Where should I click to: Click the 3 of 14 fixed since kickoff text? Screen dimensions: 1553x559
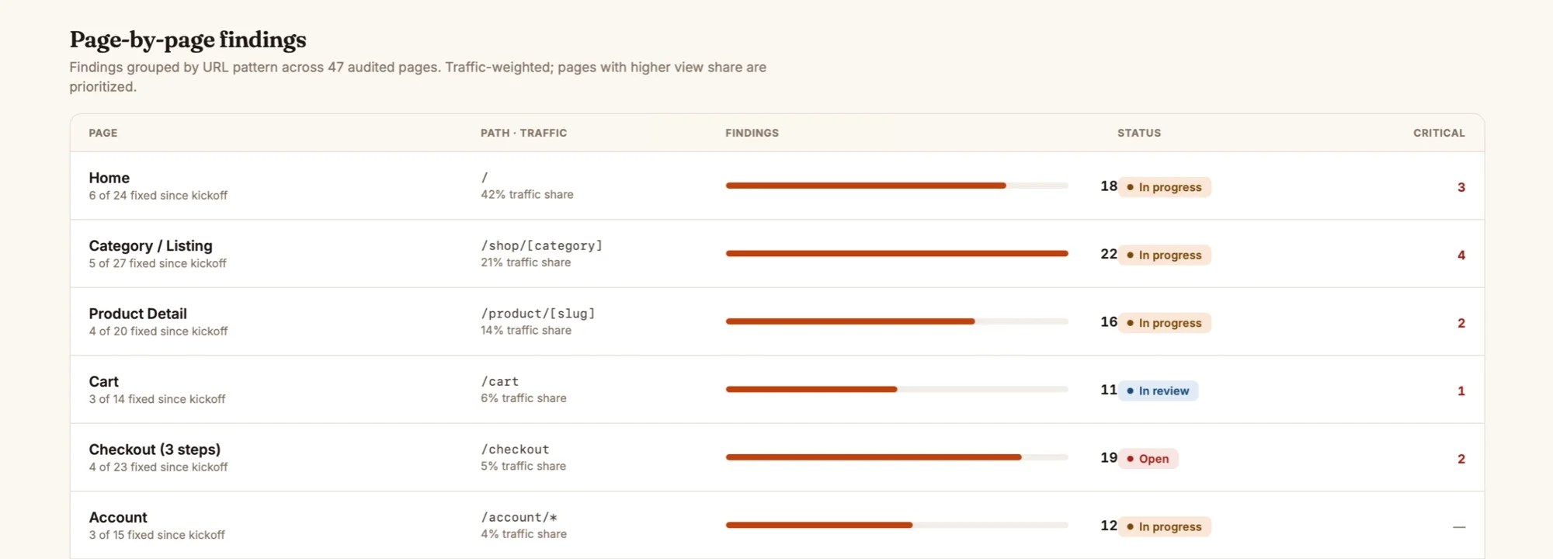[x=157, y=399]
